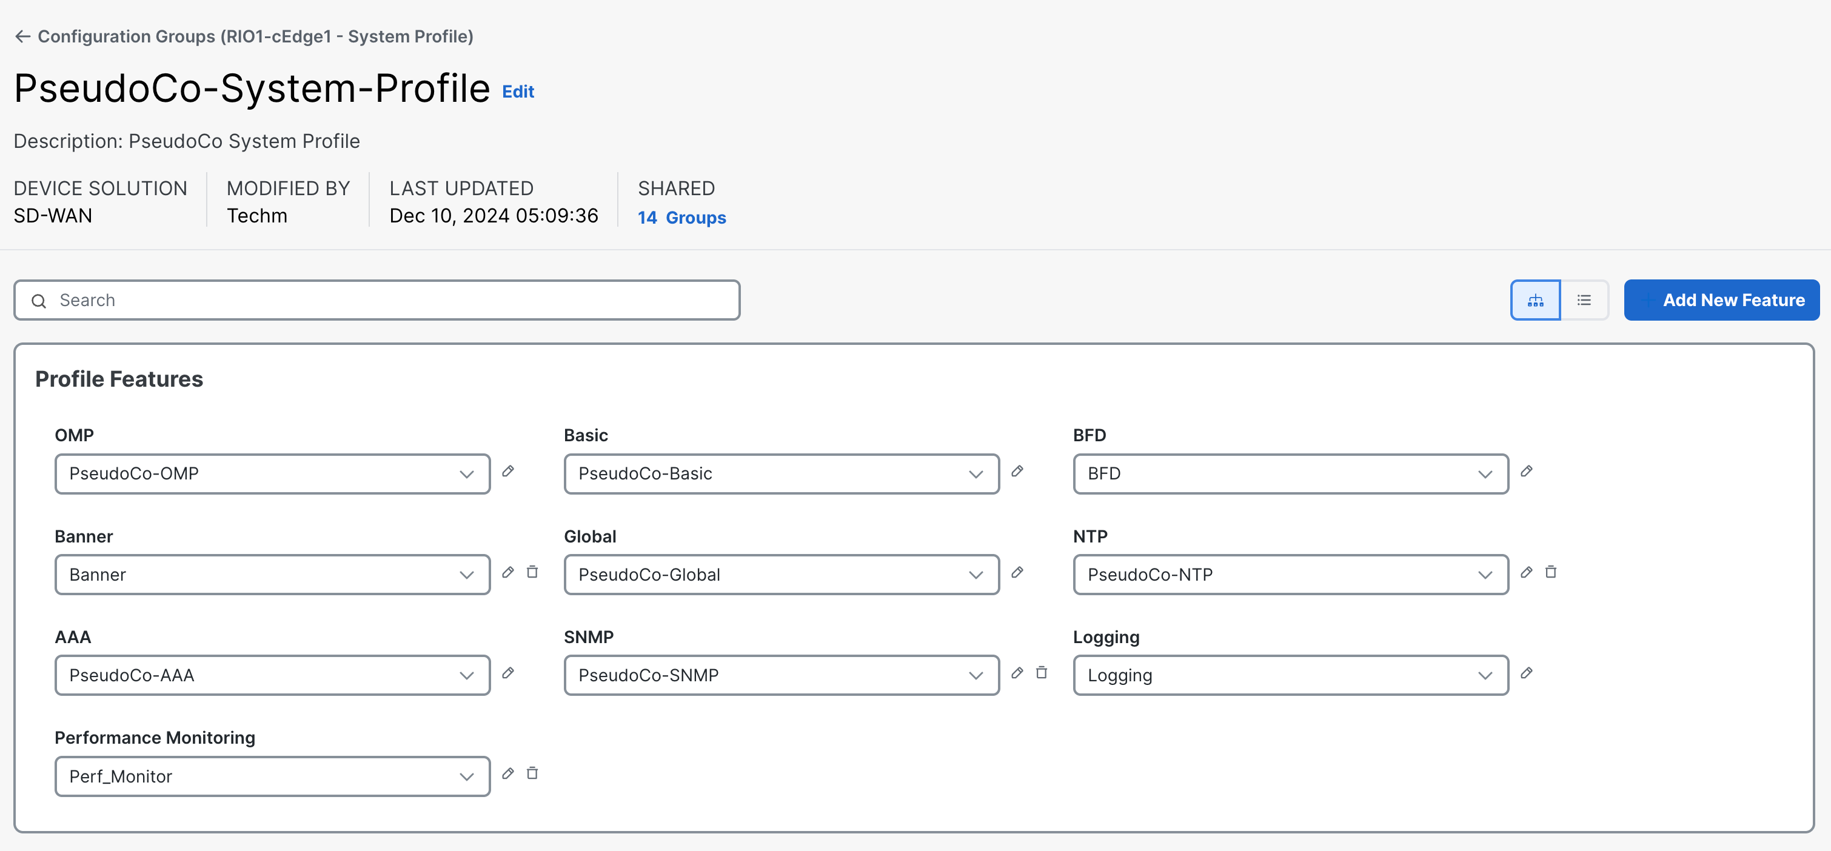Open the Banner feature dropdown
Viewport: 1831px width, 851px height.
coord(272,575)
